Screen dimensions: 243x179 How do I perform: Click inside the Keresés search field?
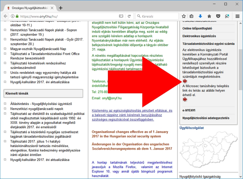(158, 16)
